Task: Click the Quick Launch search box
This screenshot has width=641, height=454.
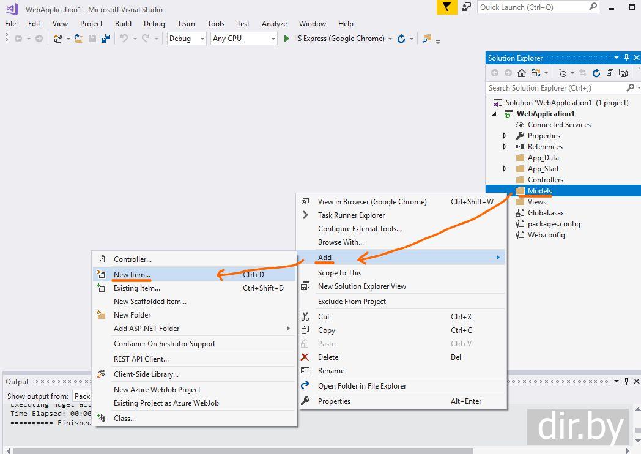Action: (x=532, y=7)
